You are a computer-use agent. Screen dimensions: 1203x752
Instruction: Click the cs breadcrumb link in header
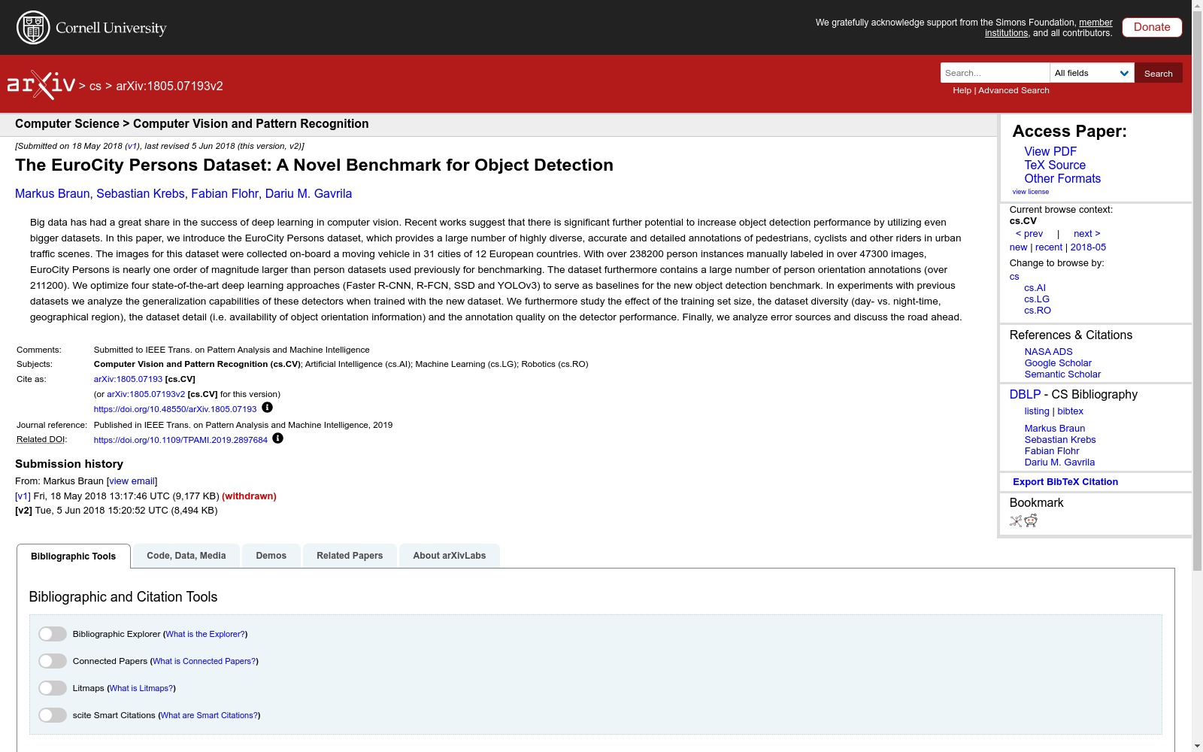95,86
